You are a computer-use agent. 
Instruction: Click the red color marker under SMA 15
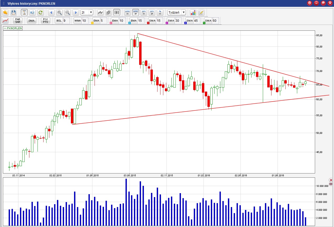pyautogui.click(x=148, y=23)
